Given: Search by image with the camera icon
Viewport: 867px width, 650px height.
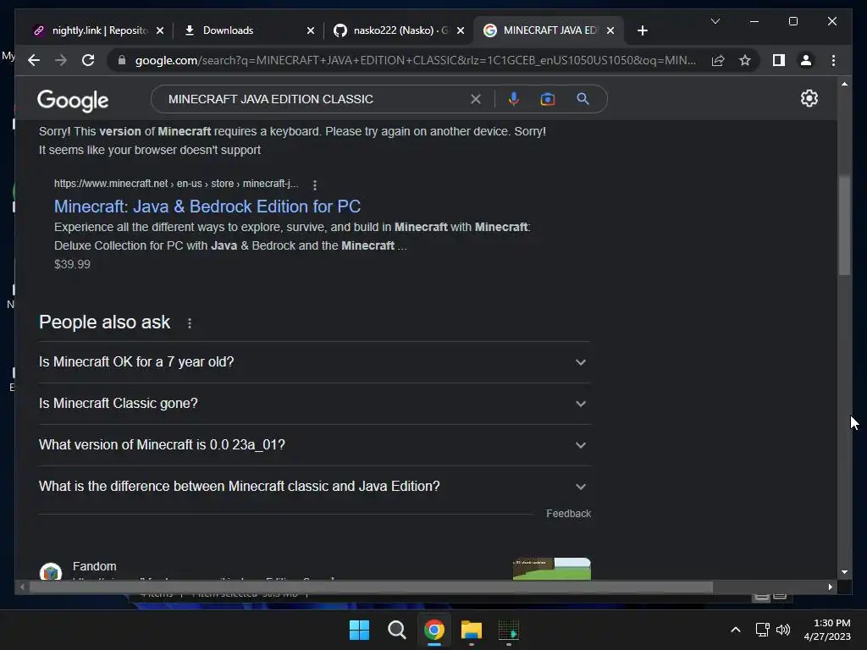Looking at the screenshot, I should point(548,99).
